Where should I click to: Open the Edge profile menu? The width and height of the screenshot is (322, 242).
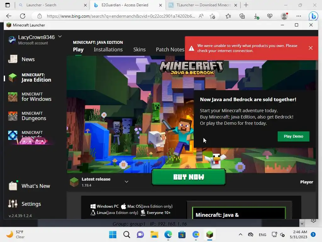pyautogui.click(x=284, y=16)
